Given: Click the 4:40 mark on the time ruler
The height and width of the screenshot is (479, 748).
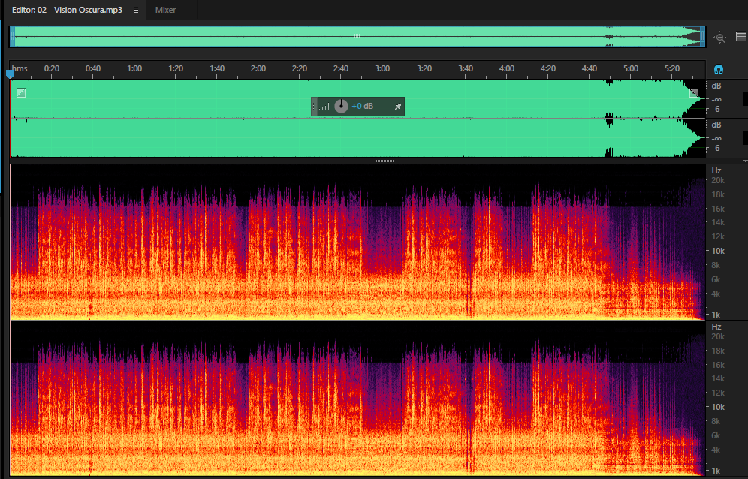Looking at the screenshot, I should (589, 69).
